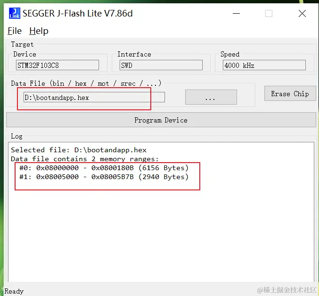Click the Ready status bar text

click(14, 291)
